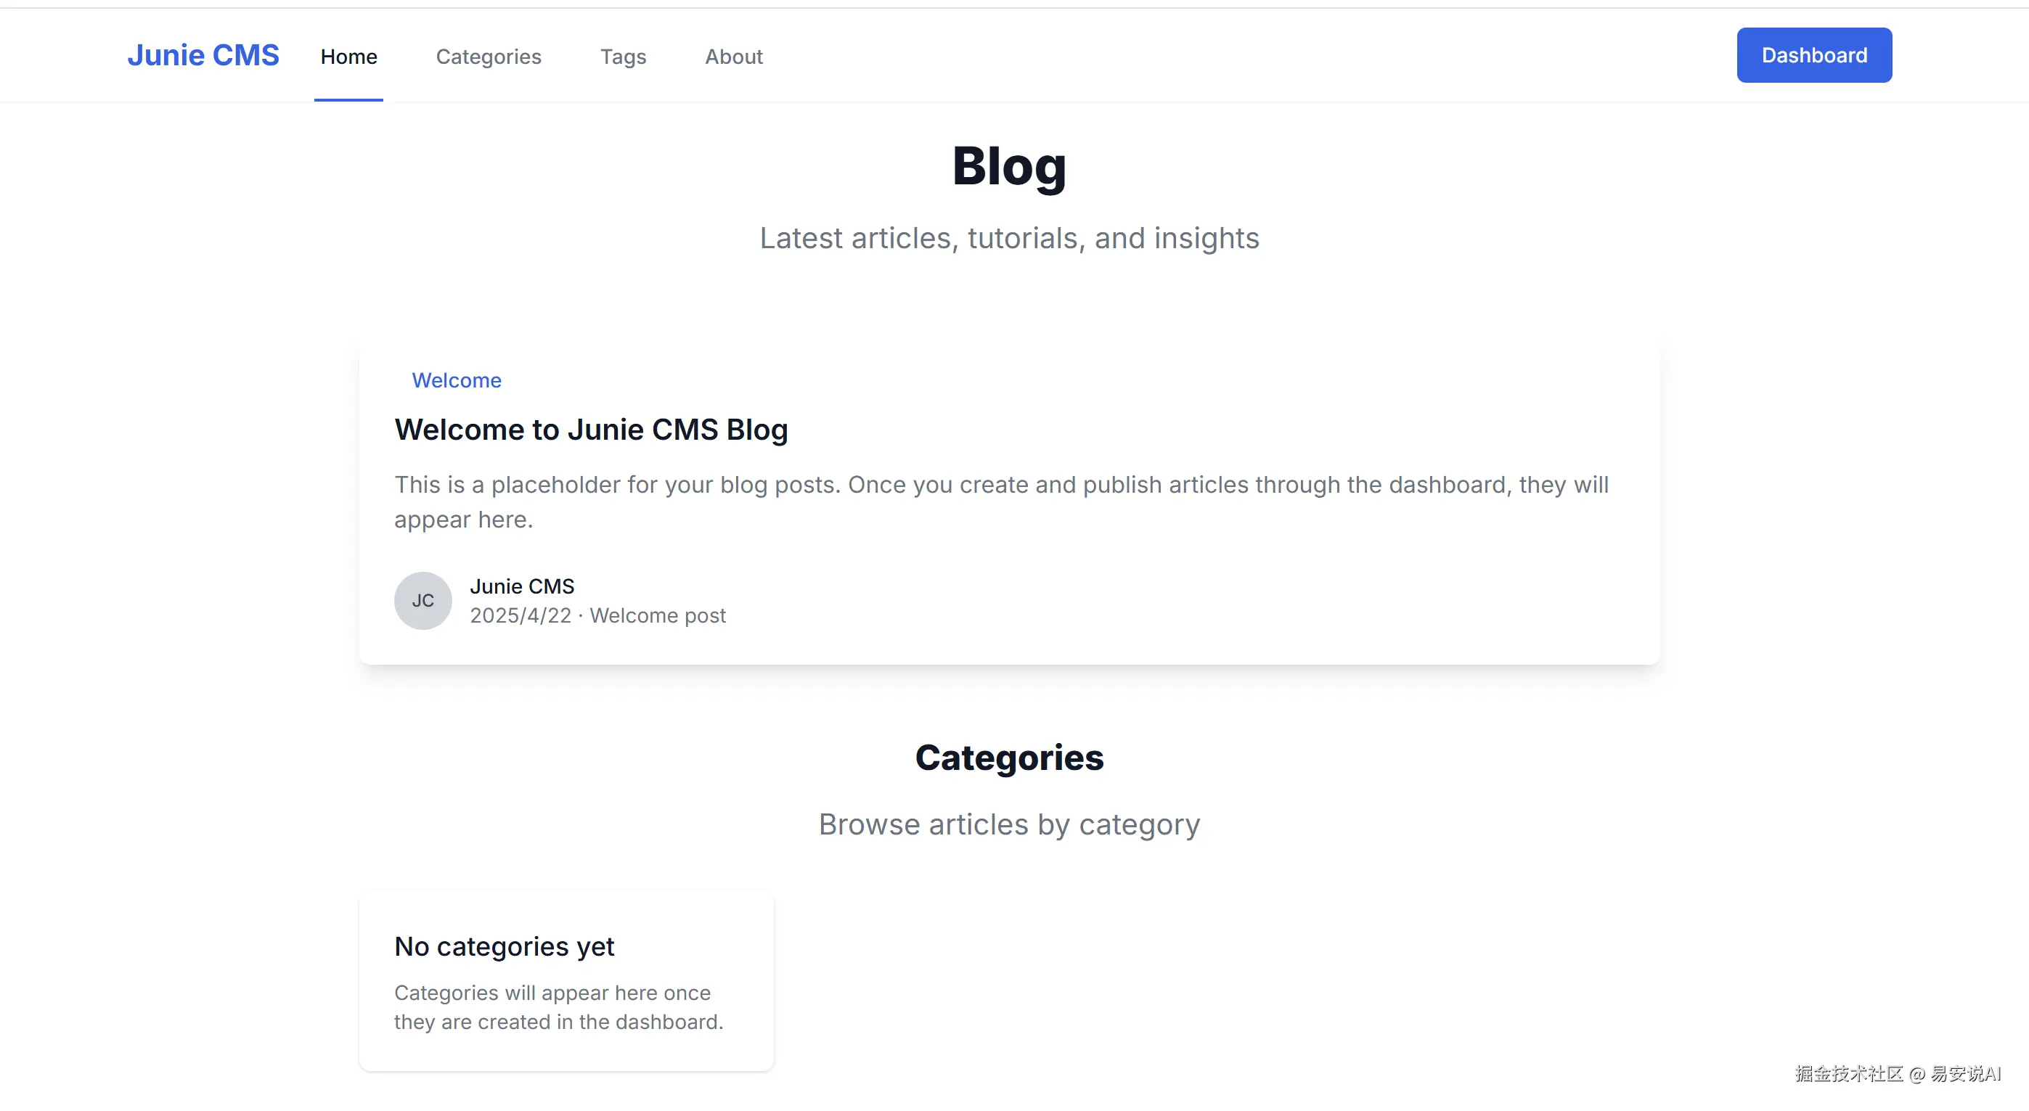Screen dimensions: 2029x1111
Task: Click the watermark text in corner
Action: tap(1897, 1074)
